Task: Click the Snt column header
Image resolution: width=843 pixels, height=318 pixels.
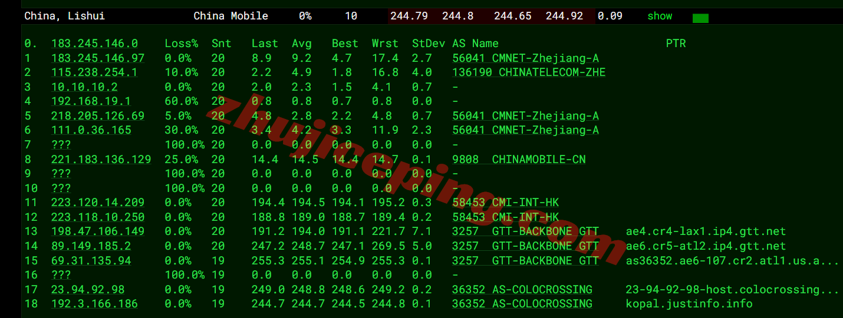Action: [222, 44]
